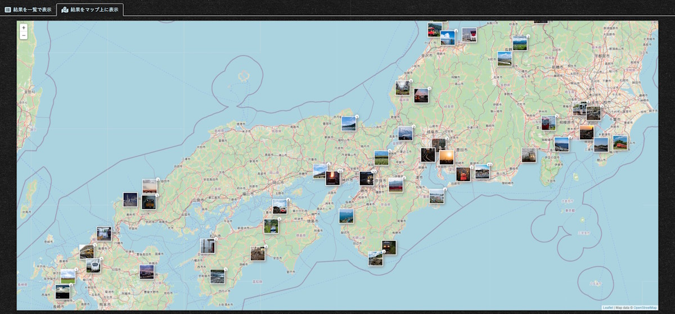Open green train photo near 福井
The height and width of the screenshot is (314, 675).
click(403, 88)
